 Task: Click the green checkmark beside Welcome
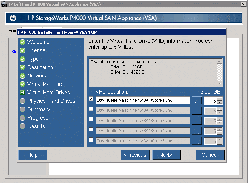click(23, 42)
